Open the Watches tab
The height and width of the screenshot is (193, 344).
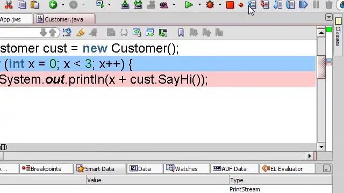[x=187, y=169]
